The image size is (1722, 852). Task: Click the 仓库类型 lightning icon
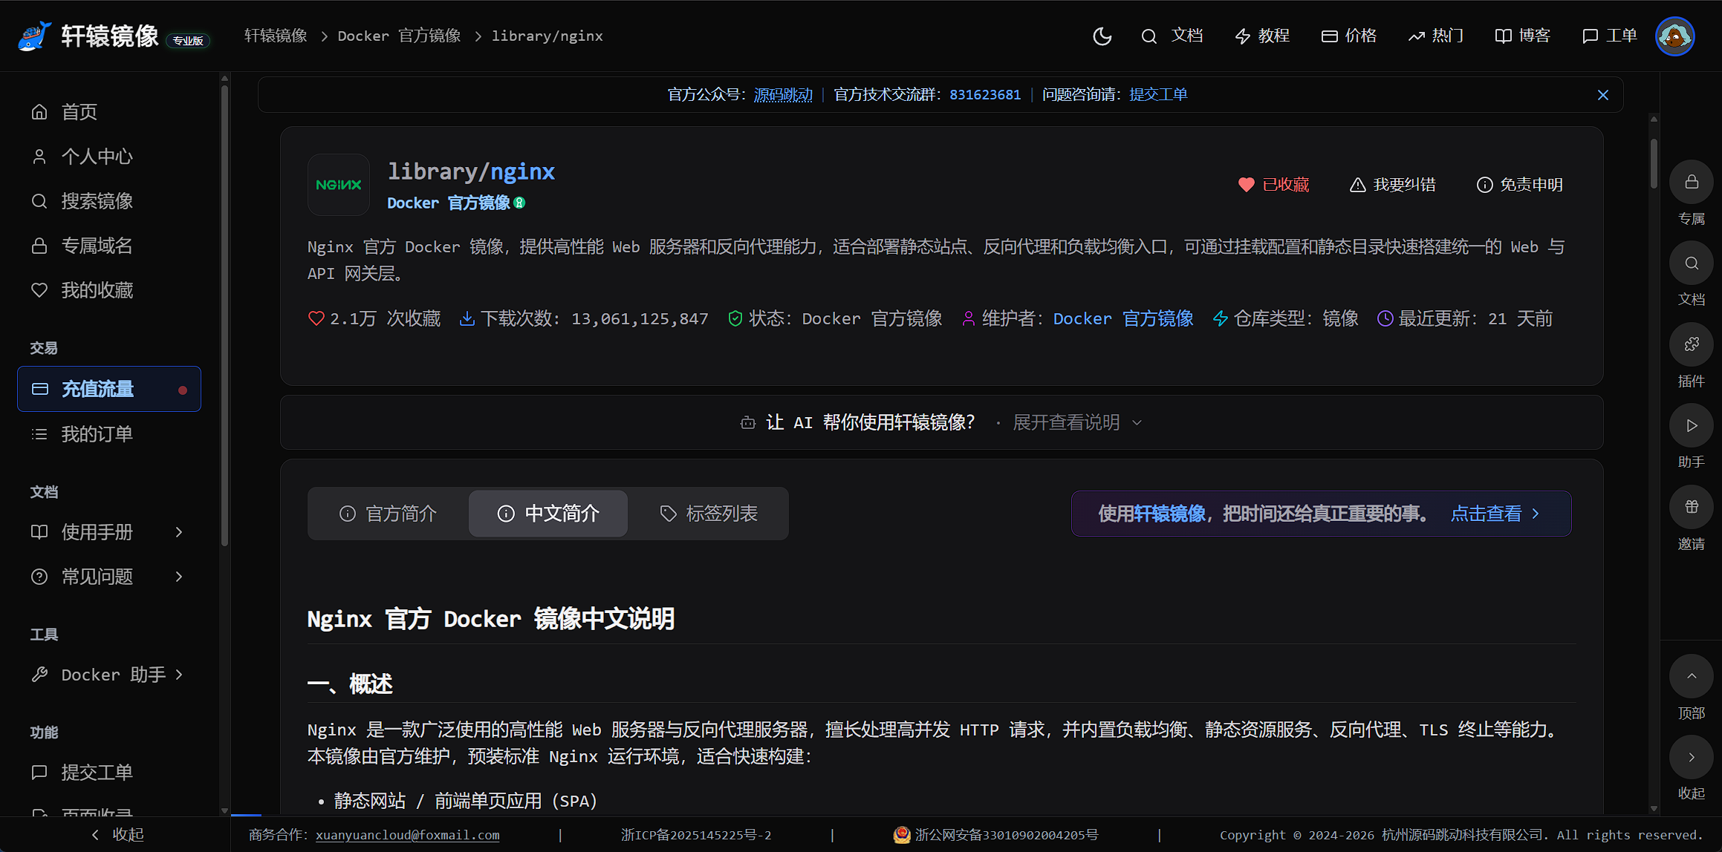coord(1221,318)
